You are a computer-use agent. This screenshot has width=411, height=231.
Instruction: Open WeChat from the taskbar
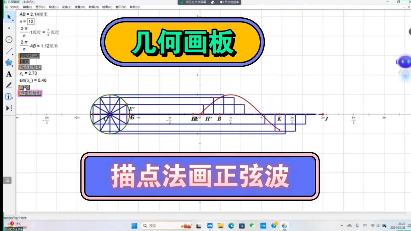(x=252, y=226)
